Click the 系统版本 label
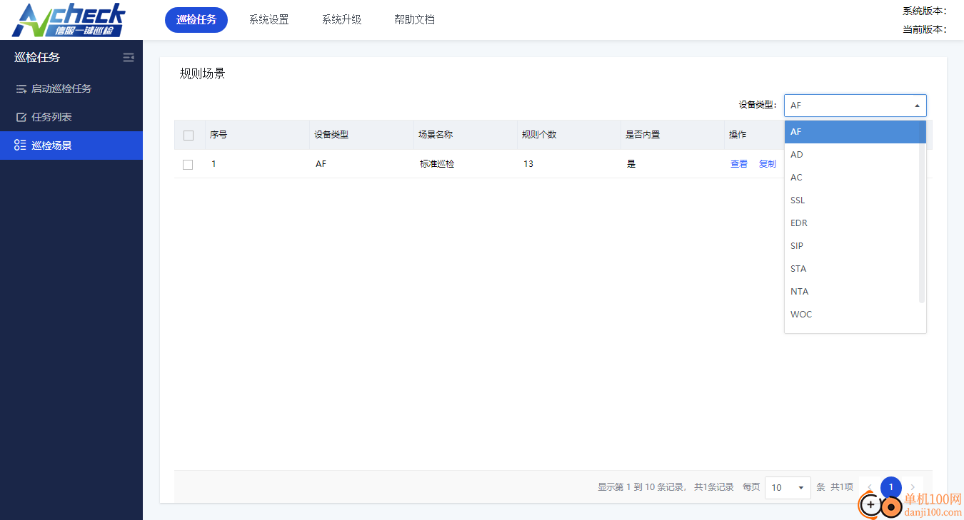The width and height of the screenshot is (964, 520). 925,11
